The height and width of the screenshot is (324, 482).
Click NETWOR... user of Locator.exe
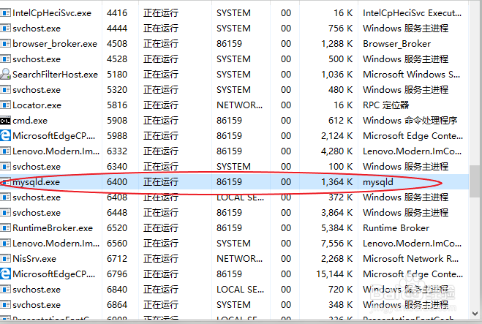point(239,105)
